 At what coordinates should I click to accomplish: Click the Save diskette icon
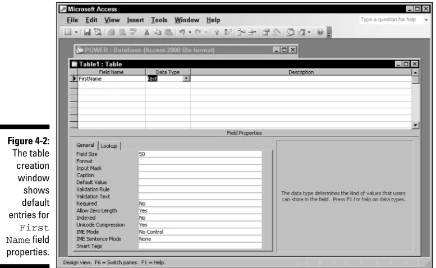pyautogui.click(x=88, y=32)
